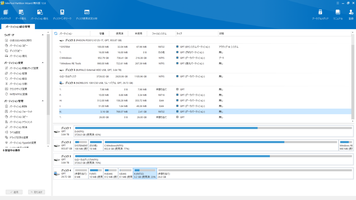The width and height of the screenshot is (356, 200).
Task: Select the C:Windows row in the partition table
Action: pos(205,58)
